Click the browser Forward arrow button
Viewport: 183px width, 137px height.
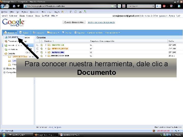[7, 6]
